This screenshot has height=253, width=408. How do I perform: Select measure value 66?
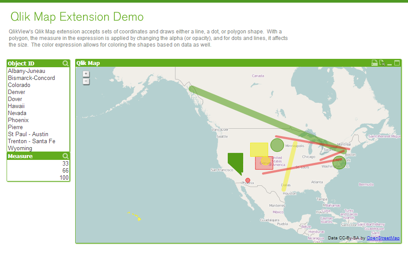38,170
